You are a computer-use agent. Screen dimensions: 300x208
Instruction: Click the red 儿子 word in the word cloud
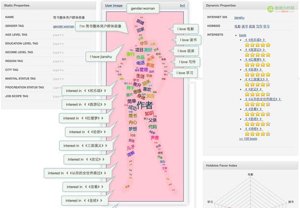click(x=131, y=148)
